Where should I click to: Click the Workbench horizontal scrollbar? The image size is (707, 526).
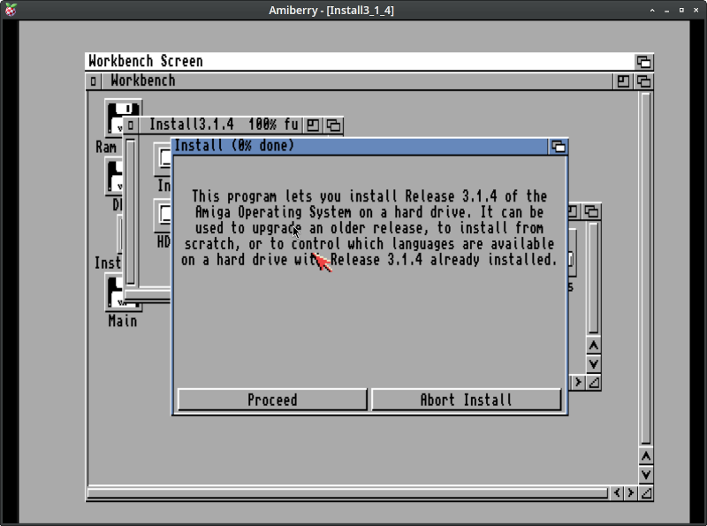(347, 493)
